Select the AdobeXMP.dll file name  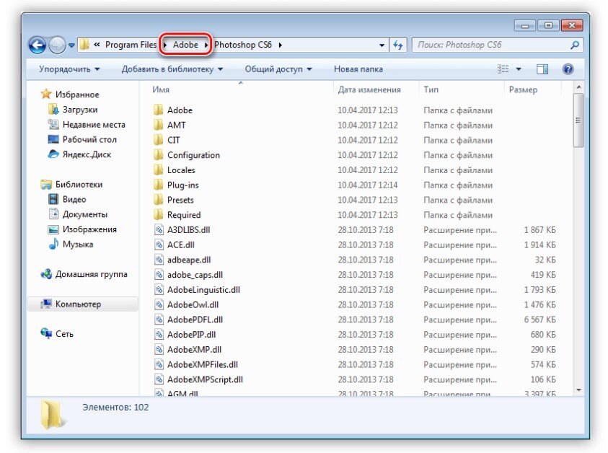194,349
